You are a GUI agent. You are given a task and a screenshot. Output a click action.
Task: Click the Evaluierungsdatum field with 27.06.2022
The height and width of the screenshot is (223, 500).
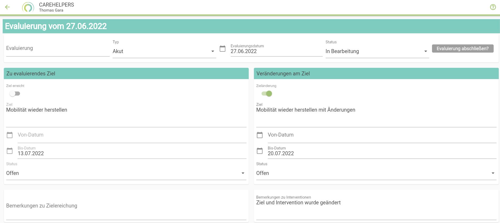click(x=276, y=51)
